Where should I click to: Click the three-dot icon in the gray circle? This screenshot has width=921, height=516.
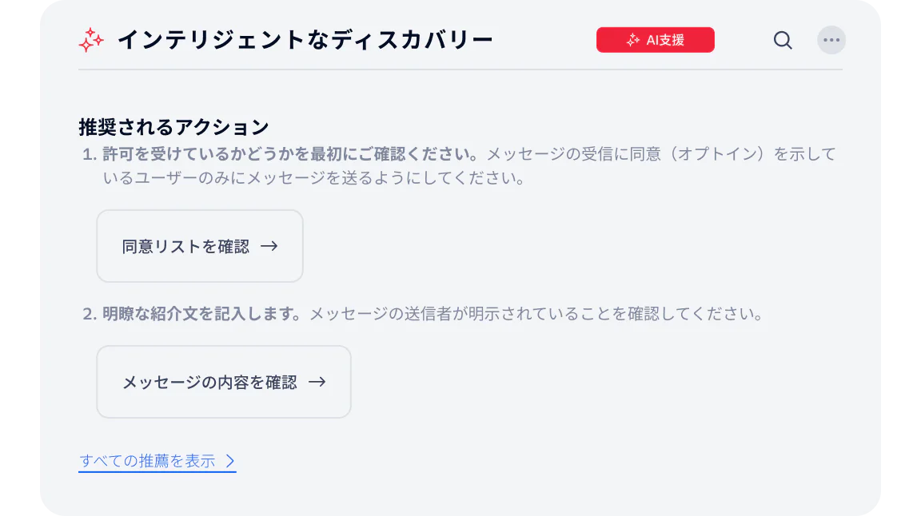click(831, 40)
